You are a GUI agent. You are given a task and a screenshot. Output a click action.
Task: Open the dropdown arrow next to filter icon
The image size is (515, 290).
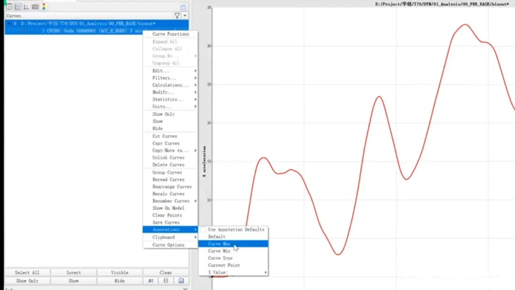(185, 15)
